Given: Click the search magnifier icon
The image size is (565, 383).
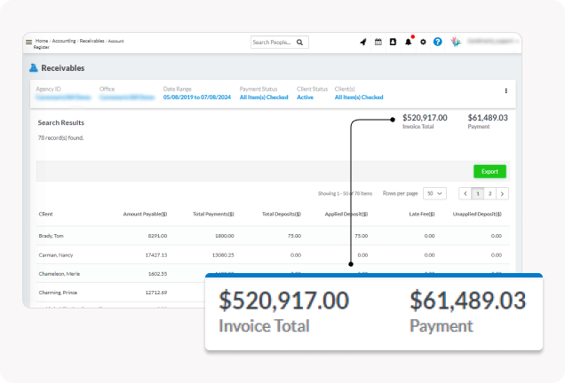Looking at the screenshot, I should [x=299, y=43].
